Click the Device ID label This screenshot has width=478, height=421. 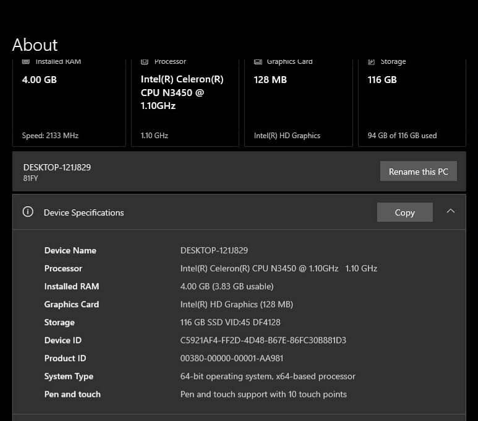63,341
